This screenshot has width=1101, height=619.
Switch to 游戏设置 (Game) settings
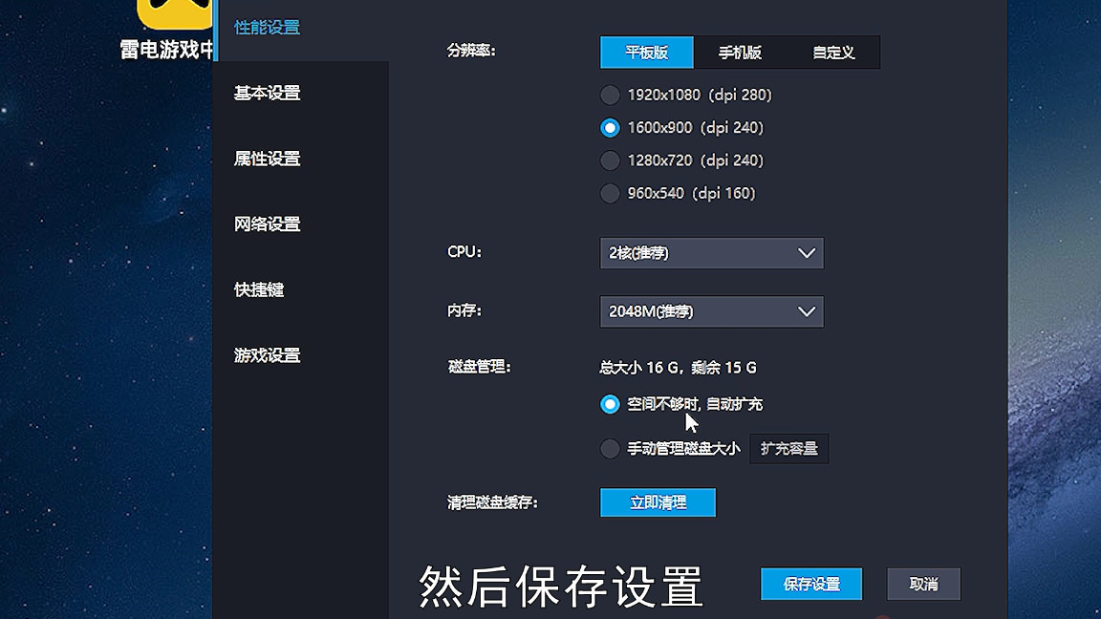click(266, 354)
